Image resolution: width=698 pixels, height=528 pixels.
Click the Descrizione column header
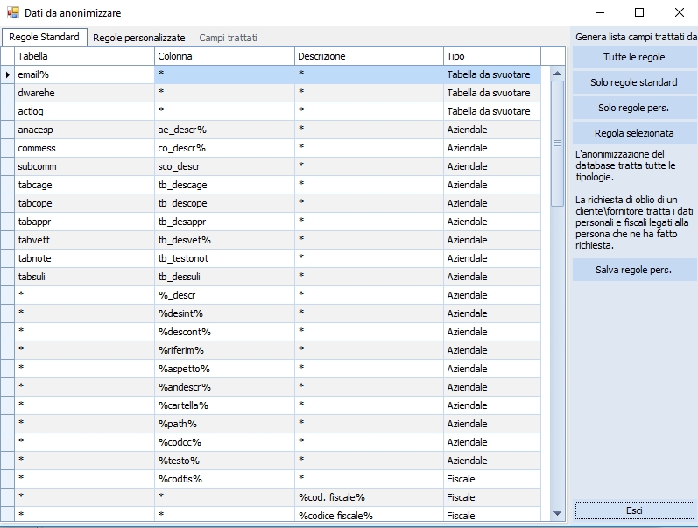pos(368,56)
